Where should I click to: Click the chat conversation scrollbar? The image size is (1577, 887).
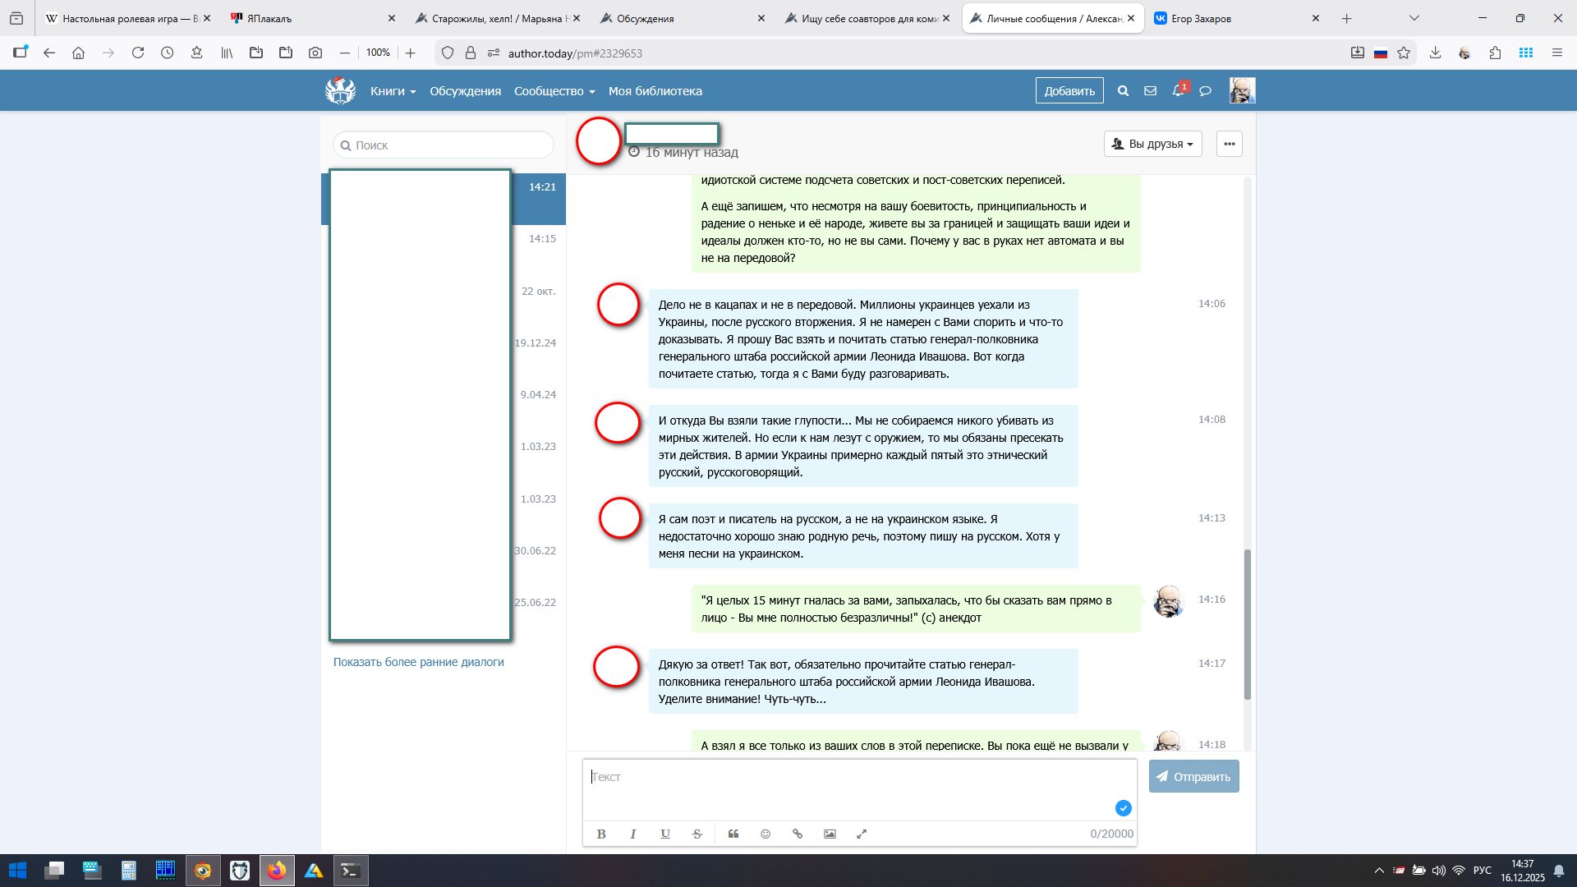coord(1247,624)
